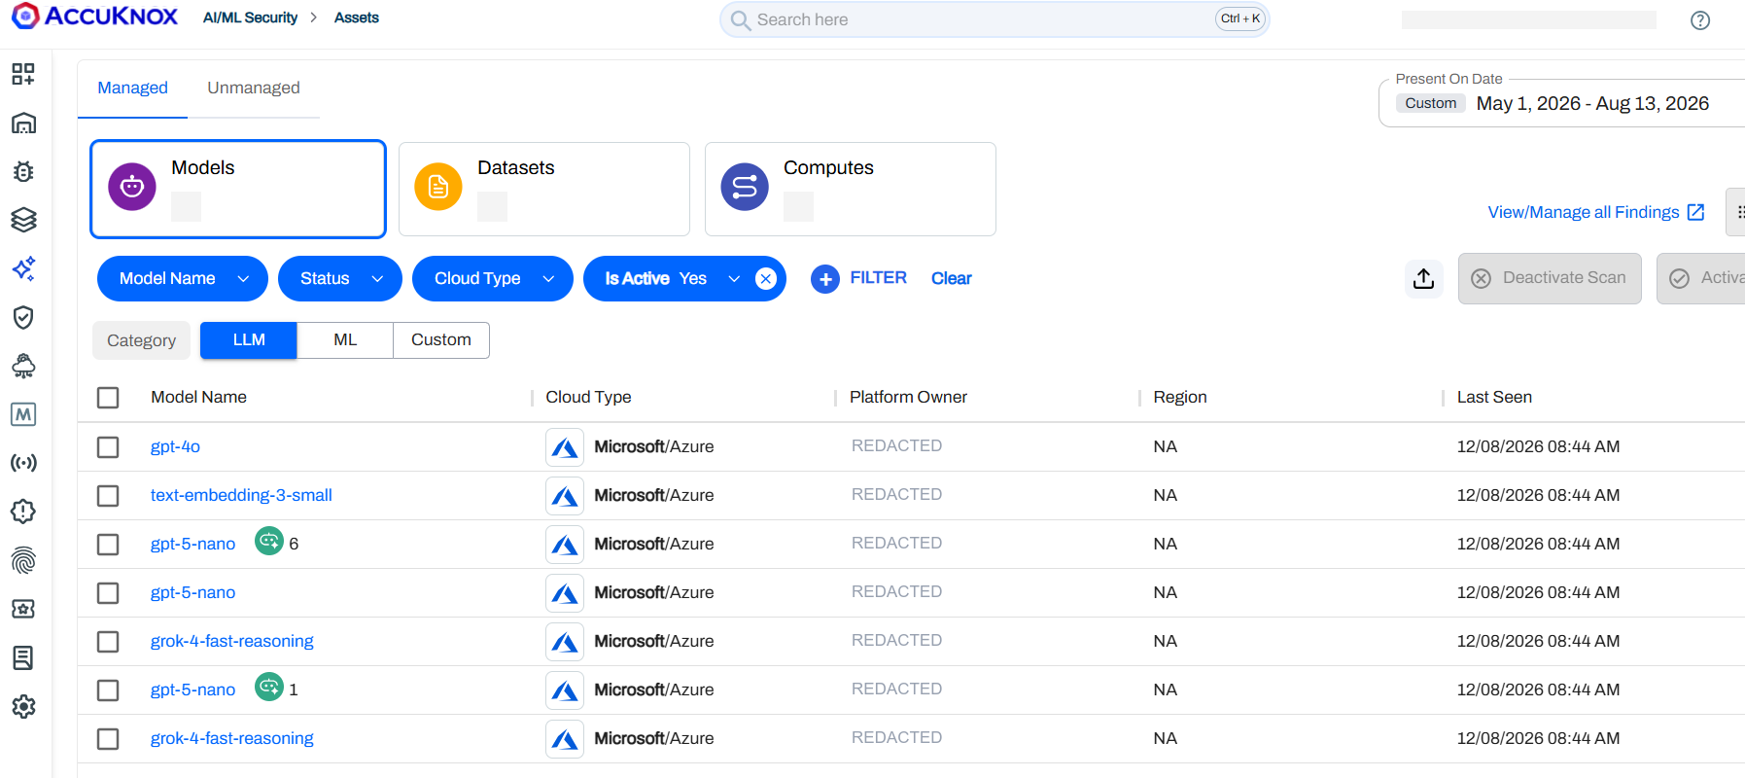Click the Deactivate Scan button
This screenshot has height=778, width=1745.
1550,278
